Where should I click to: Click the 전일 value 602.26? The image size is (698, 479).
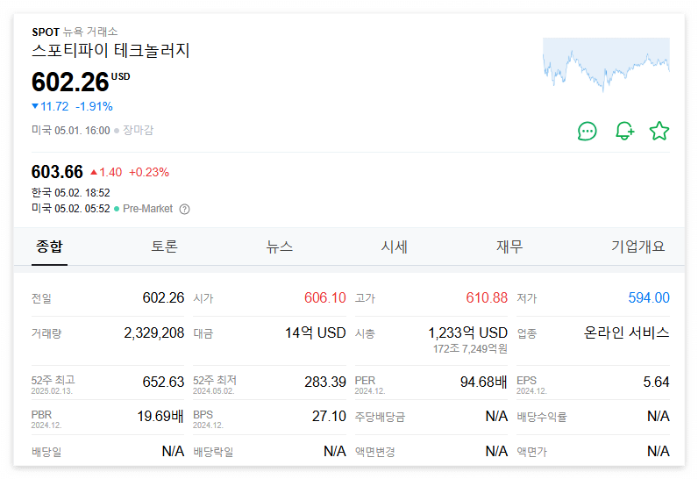(x=163, y=297)
